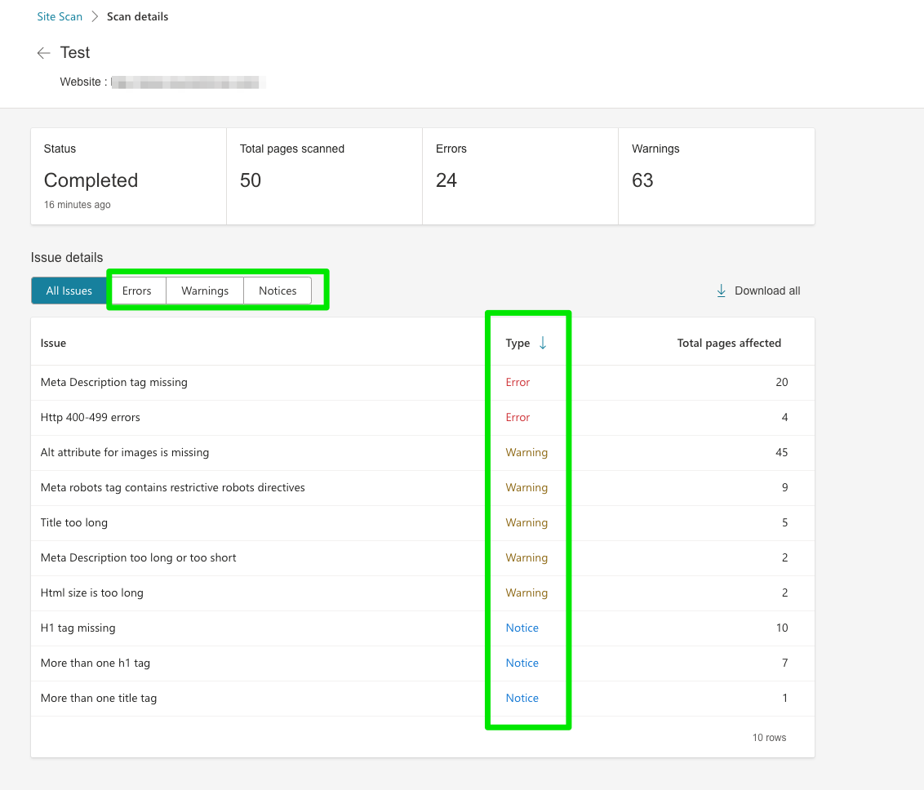Select the All Issues tab
Viewport: 924px width, 790px height.
point(69,290)
